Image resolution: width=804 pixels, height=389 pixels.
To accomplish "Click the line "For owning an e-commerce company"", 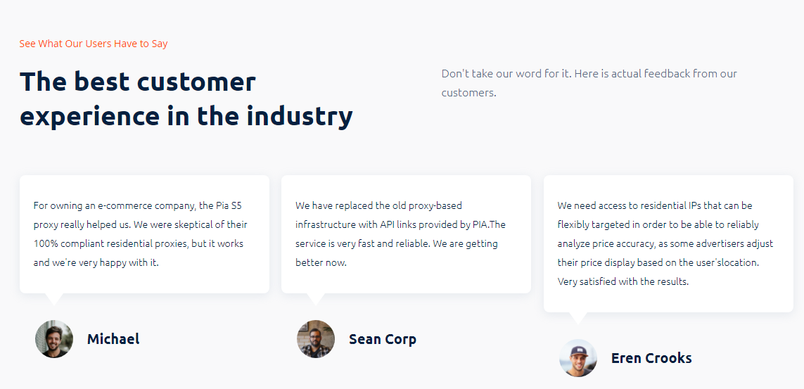I will 138,205.
